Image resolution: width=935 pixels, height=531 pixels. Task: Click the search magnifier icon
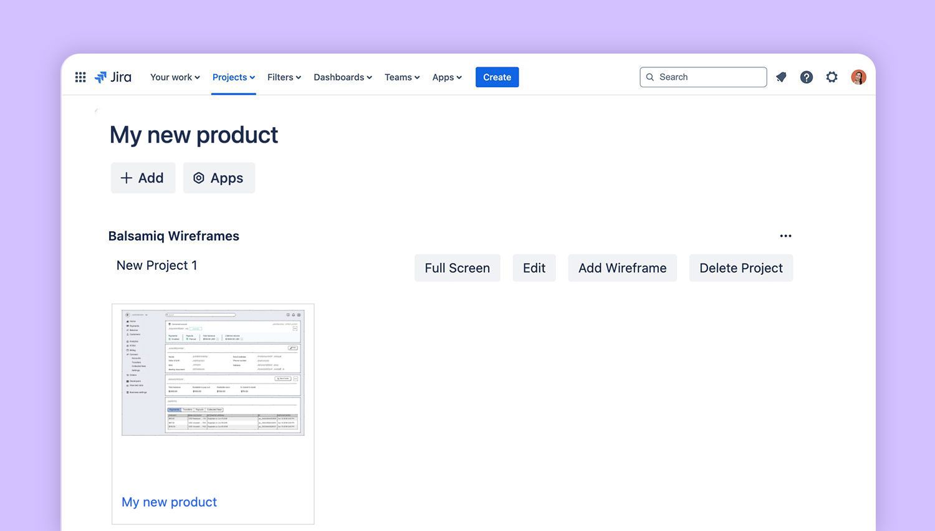coord(650,77)
